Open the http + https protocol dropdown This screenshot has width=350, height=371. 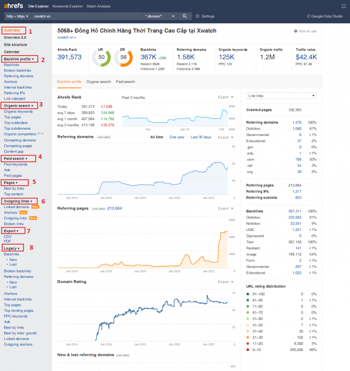click(17, 16)
